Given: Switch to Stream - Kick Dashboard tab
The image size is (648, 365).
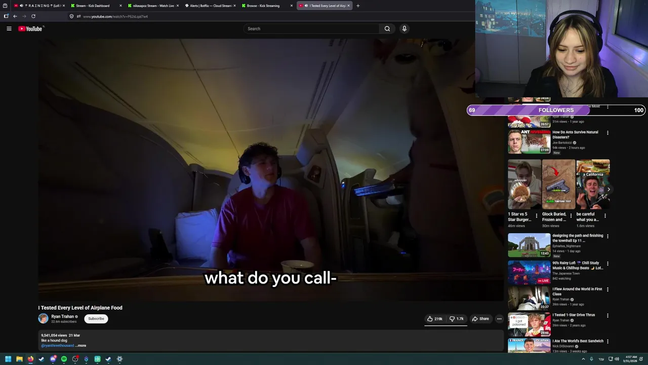Looking at the screenshot, I should (x=95, y=6).
